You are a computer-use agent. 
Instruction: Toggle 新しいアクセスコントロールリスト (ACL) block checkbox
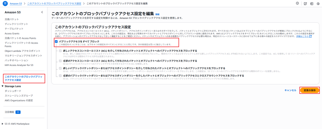(x=60, y=51)
